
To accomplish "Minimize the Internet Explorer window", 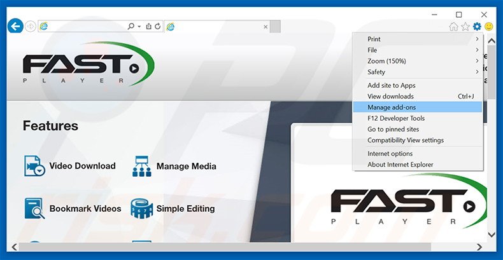I will (434, 15).
